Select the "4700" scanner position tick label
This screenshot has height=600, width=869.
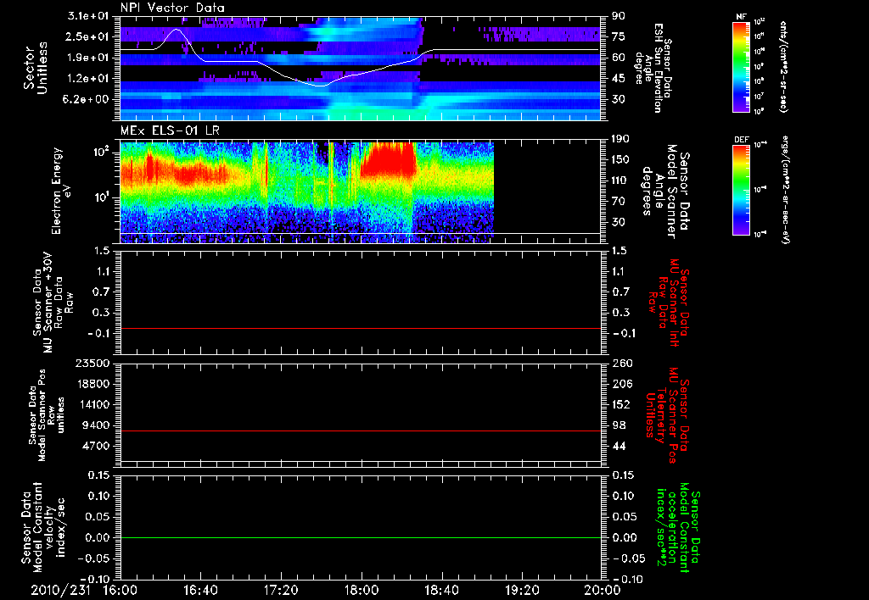point(97,446)
